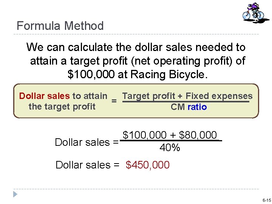This screenshot has width=272, height=204.
Task: Select the text the target profit
Action: (x=62, y=107)
